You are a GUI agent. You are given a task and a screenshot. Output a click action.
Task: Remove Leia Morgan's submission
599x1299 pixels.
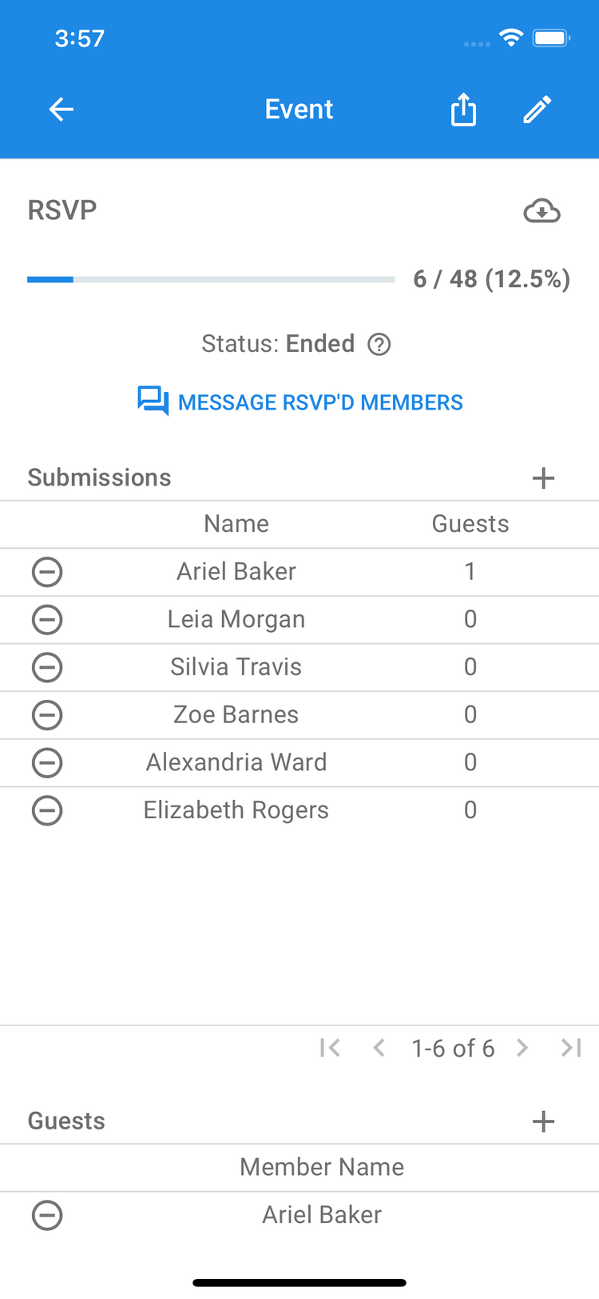tap(47, 620)
